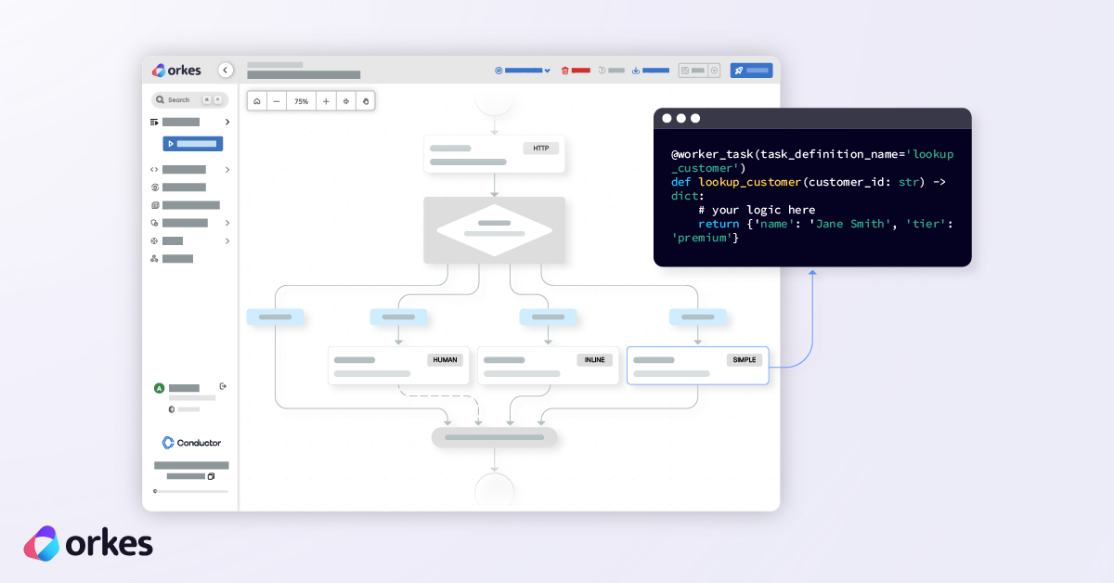Open the dropdown arrow next to save

714,71
